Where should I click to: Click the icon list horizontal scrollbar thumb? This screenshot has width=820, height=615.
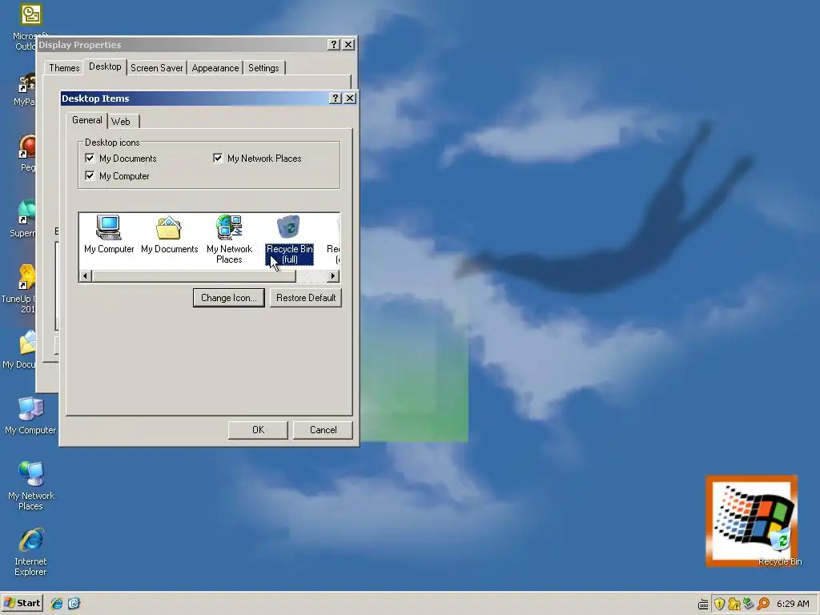point(194,275)
